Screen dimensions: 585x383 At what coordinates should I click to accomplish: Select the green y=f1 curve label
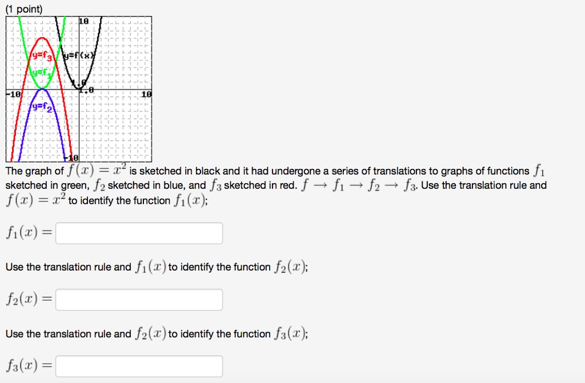point(41,72)
